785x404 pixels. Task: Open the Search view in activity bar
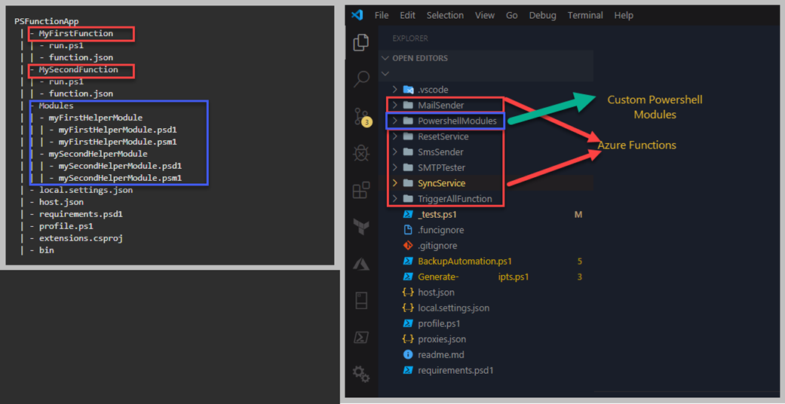(x=361, y=78)
